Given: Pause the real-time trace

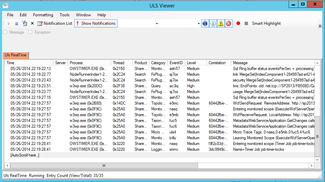Looking at the screenshot, I should click(17, 23).
